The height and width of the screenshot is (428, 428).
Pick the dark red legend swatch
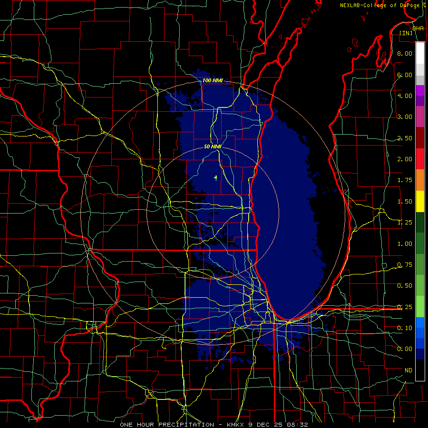coord(420,138)
